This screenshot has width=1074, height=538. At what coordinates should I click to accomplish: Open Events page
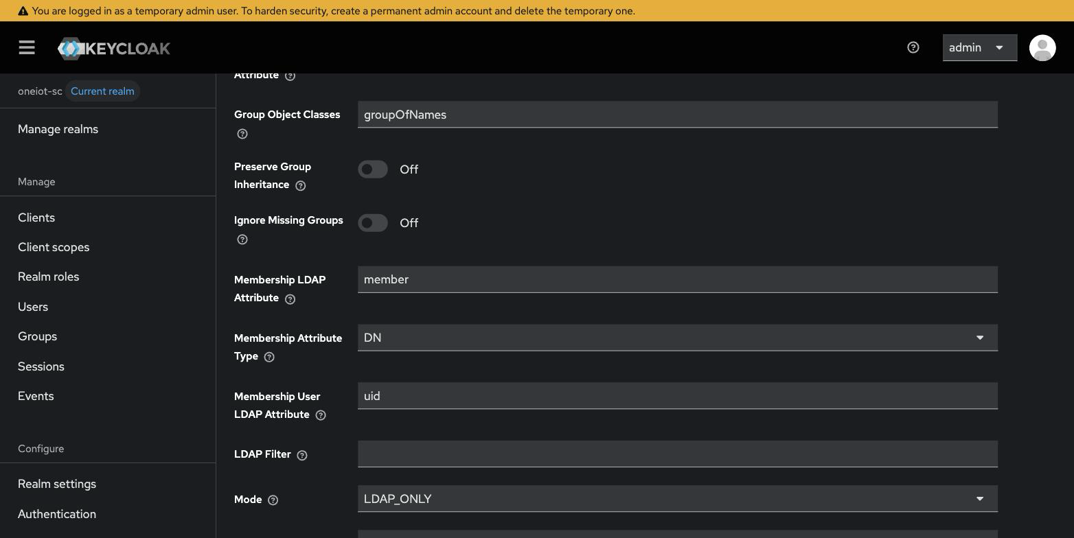click(36, 396)
